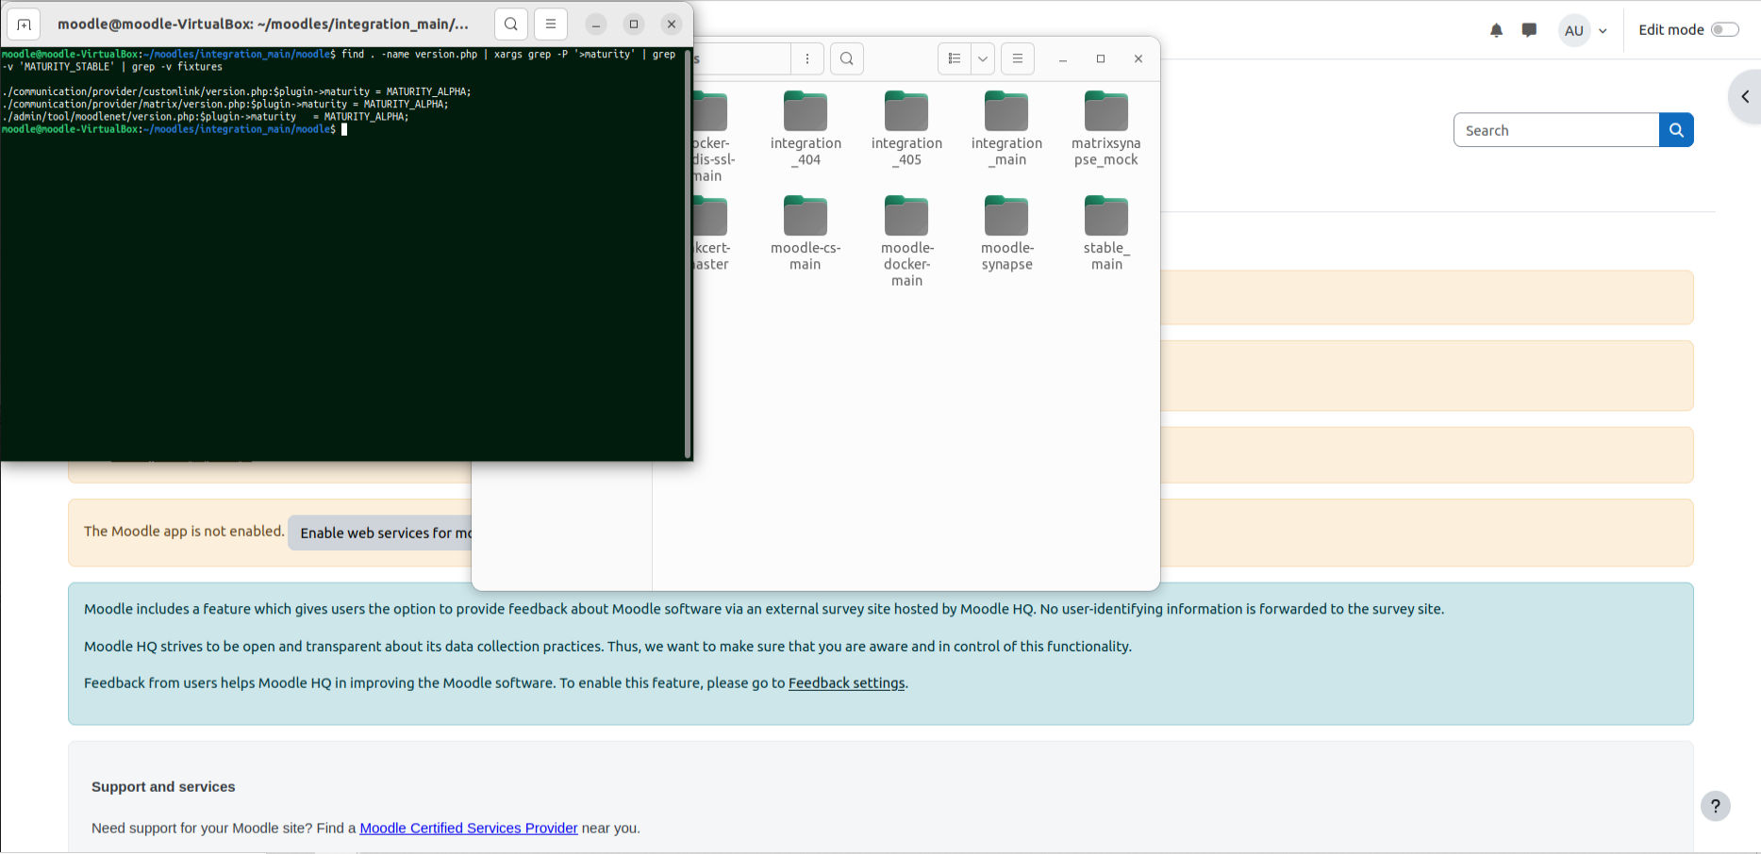Click file manager search button
The width and height of the screenshot is (1761, 854).
pos(847,58)
